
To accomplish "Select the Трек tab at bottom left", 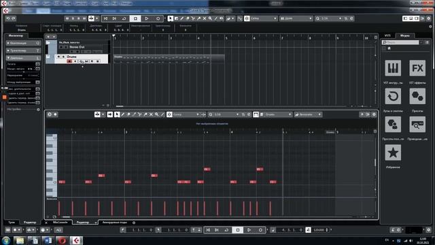I will tap(12, 223).
